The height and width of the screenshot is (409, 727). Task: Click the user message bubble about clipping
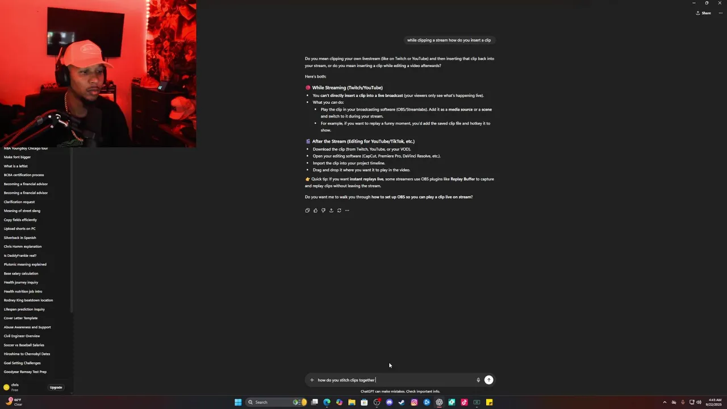point(449,40)
